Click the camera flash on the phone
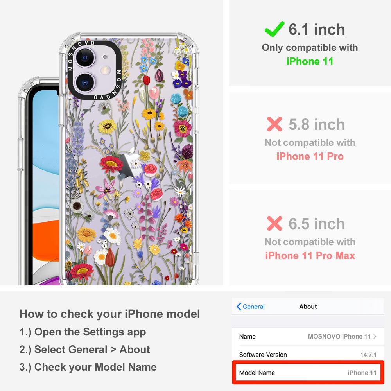Screen dimensions: 391x391 [x=105, y=70]
